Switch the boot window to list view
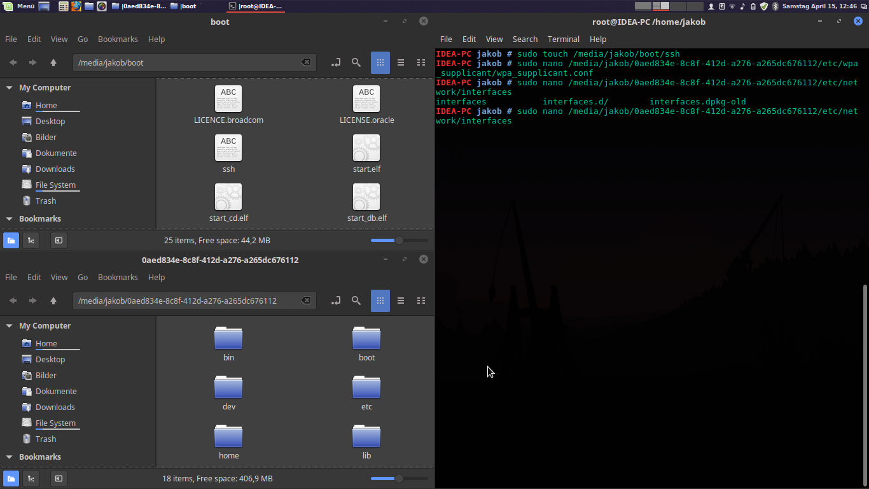This screenshot has height=489, width=869. pos(400,62)
